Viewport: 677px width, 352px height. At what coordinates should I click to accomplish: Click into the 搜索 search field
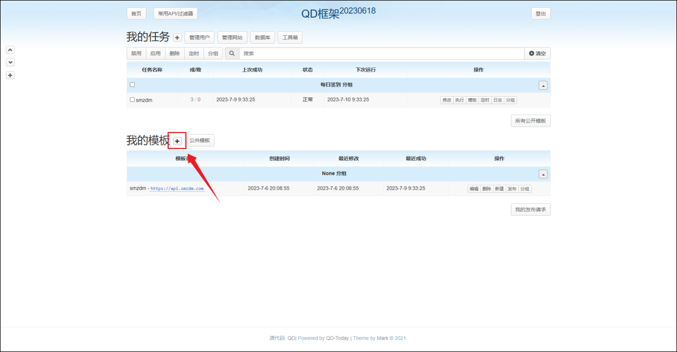[381, 53]
